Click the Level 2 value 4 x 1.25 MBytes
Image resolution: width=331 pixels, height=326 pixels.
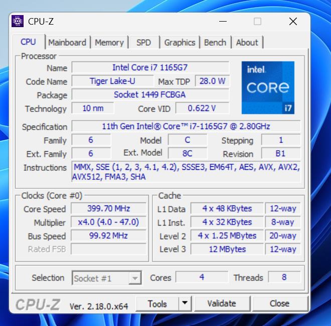(227, 236)
